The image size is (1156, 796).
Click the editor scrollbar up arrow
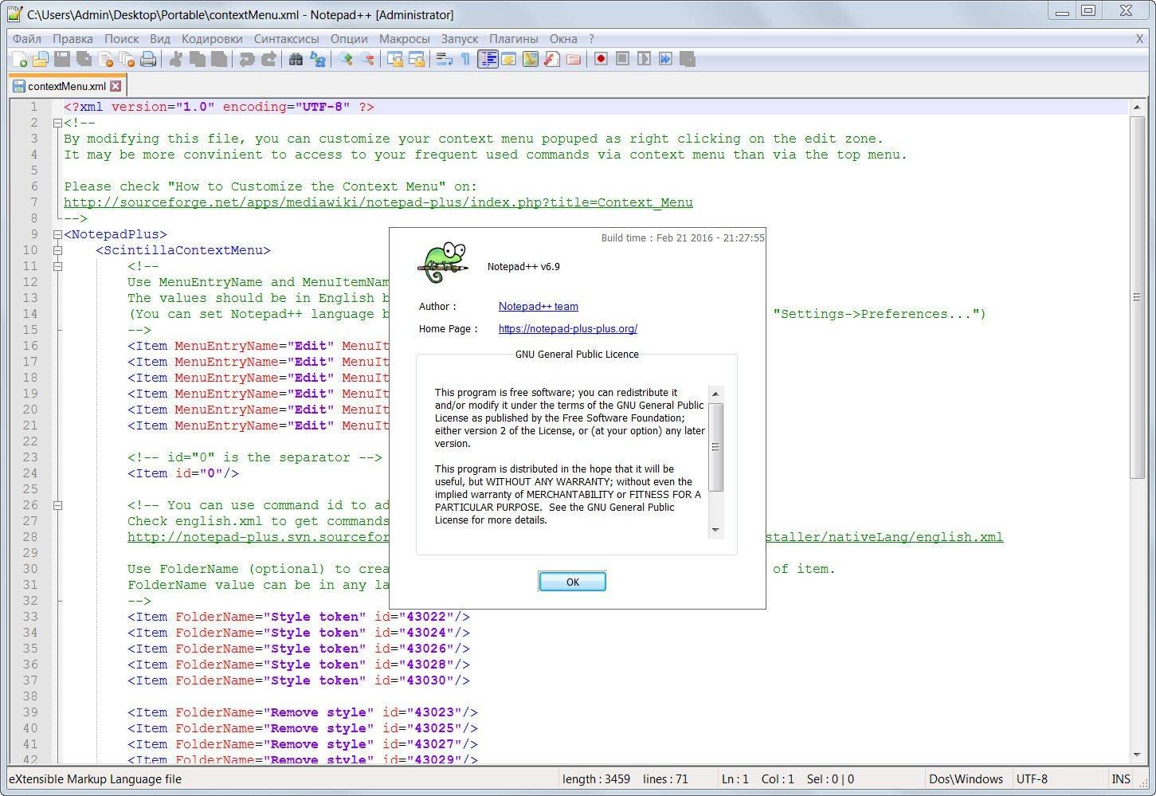(x=1137, y=107)
